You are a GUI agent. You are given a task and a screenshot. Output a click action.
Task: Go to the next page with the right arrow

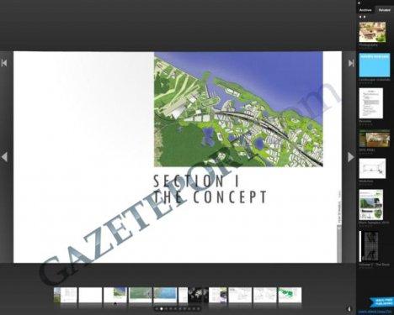(351, 157)
